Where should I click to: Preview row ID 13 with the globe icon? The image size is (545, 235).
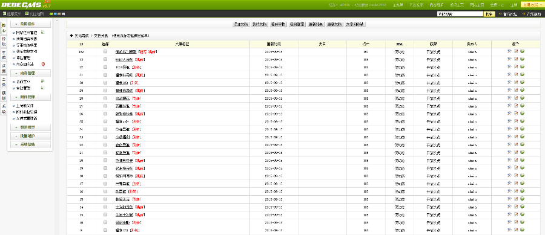point(522,214)
